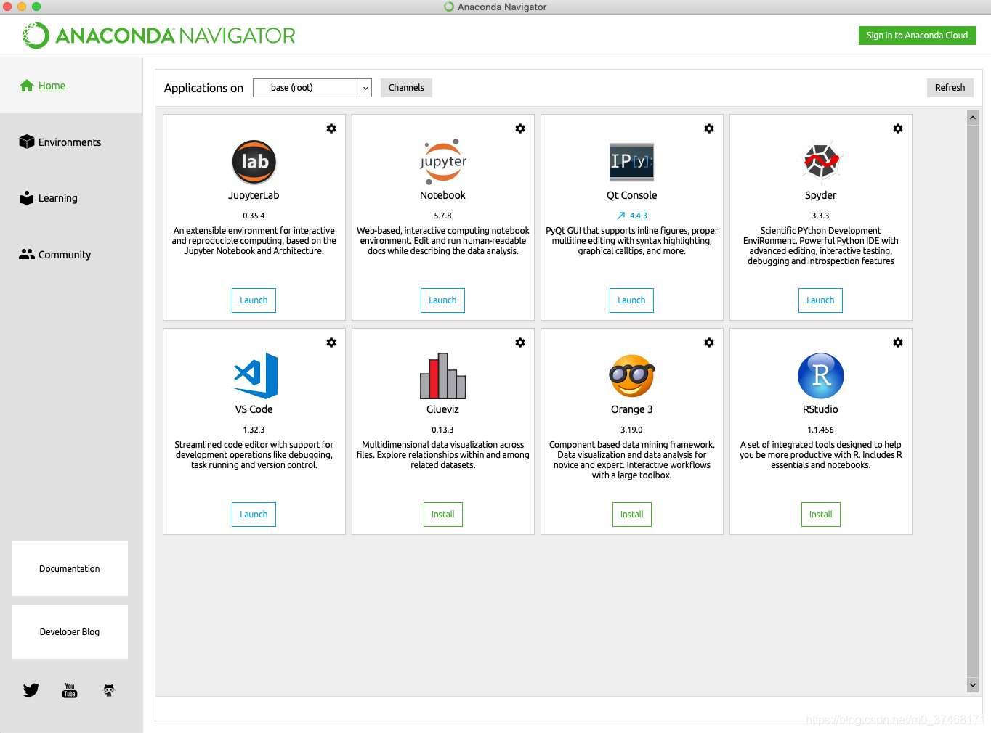Click the scrollbar down arrow
The image size is (991, 733).
tap(973, 685)
